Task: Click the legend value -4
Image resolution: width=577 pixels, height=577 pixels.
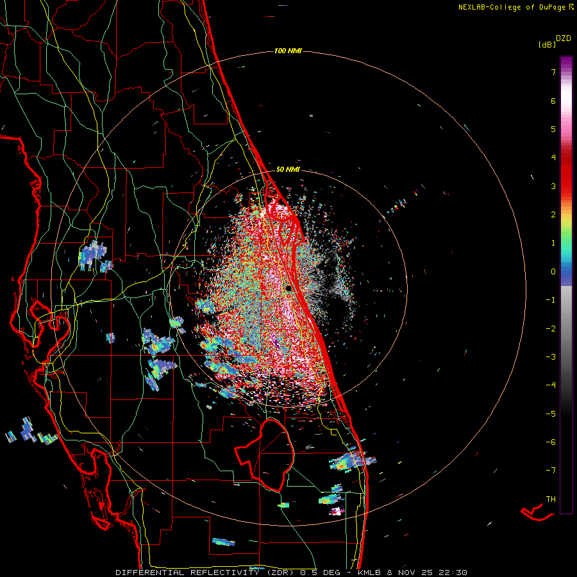Action: (551, 385)
